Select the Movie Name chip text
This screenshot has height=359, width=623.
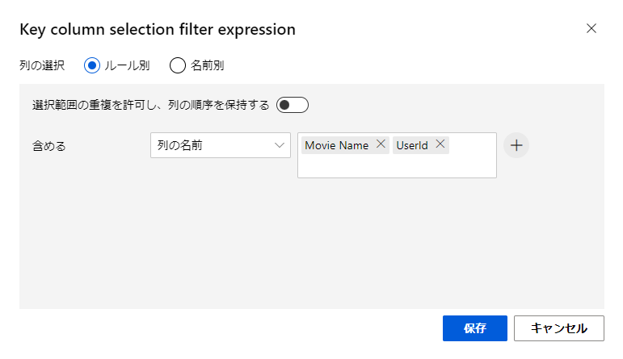pos(336,145)
